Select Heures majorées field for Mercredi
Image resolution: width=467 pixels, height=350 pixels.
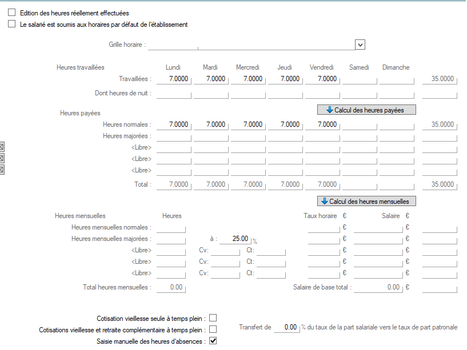pyautogui.click(x=248, y=136)
